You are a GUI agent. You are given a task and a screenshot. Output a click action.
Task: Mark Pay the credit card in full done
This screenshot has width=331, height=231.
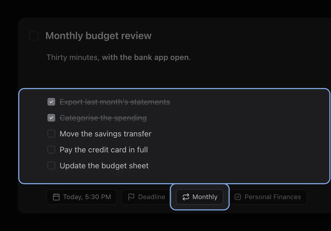tap(51, 150)
